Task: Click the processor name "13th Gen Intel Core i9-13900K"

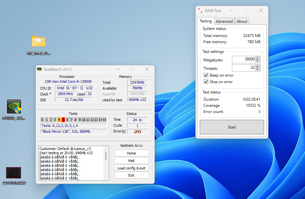Action: (x=68, y=81)
